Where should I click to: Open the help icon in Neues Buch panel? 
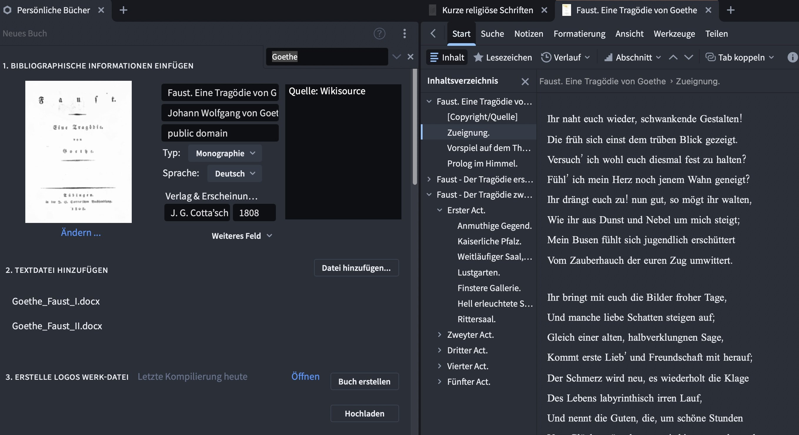click(379, 33)
